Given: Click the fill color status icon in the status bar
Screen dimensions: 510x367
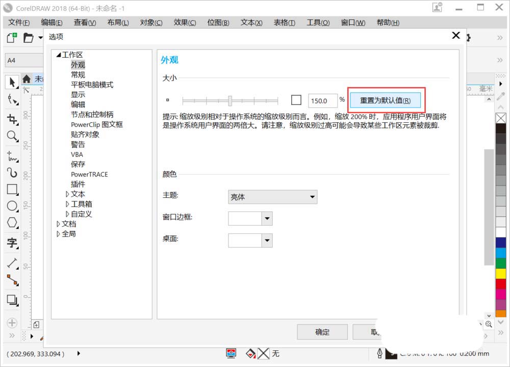Looking at the screenshot, I should [x=250, y=353].
